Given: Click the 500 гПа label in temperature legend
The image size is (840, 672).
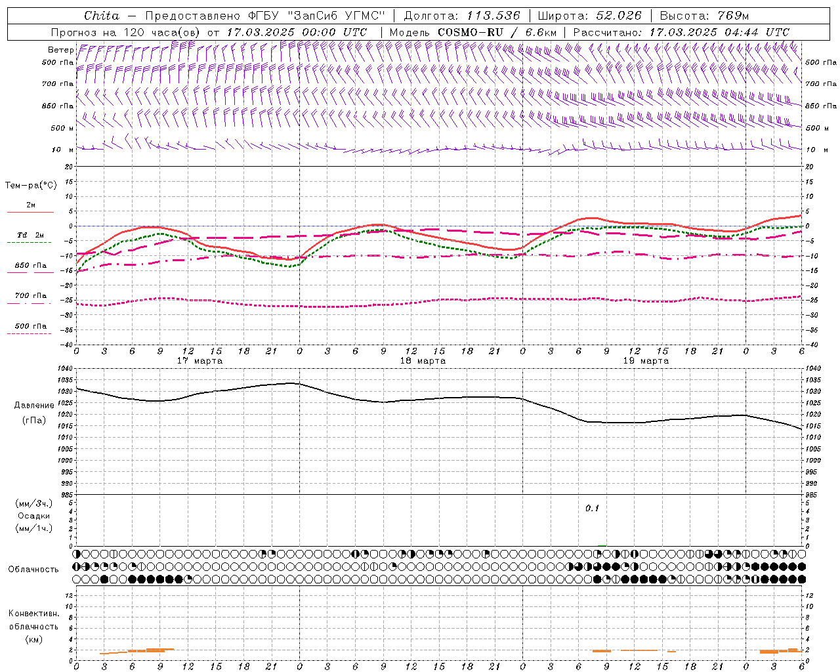Looking at the screenshot, I should (x=31, y=326).
